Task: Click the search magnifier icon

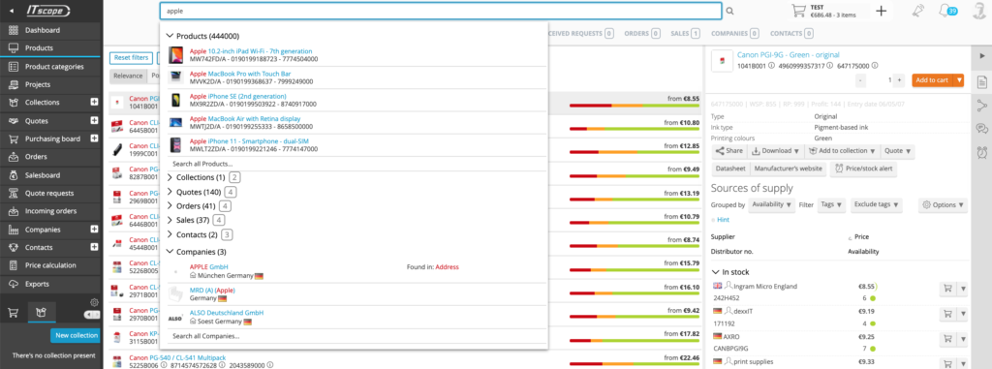Action: [x=729, y=11]
